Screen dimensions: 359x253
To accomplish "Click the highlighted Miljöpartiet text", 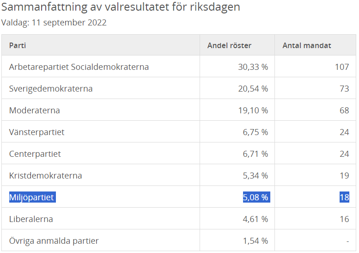I will click(x=32, y=197).
